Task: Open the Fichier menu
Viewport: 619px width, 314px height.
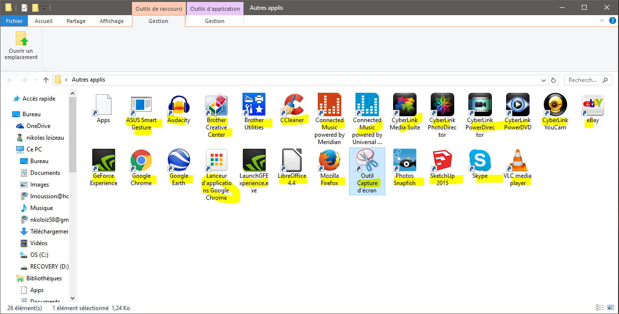Action: (x=14, y=21)
